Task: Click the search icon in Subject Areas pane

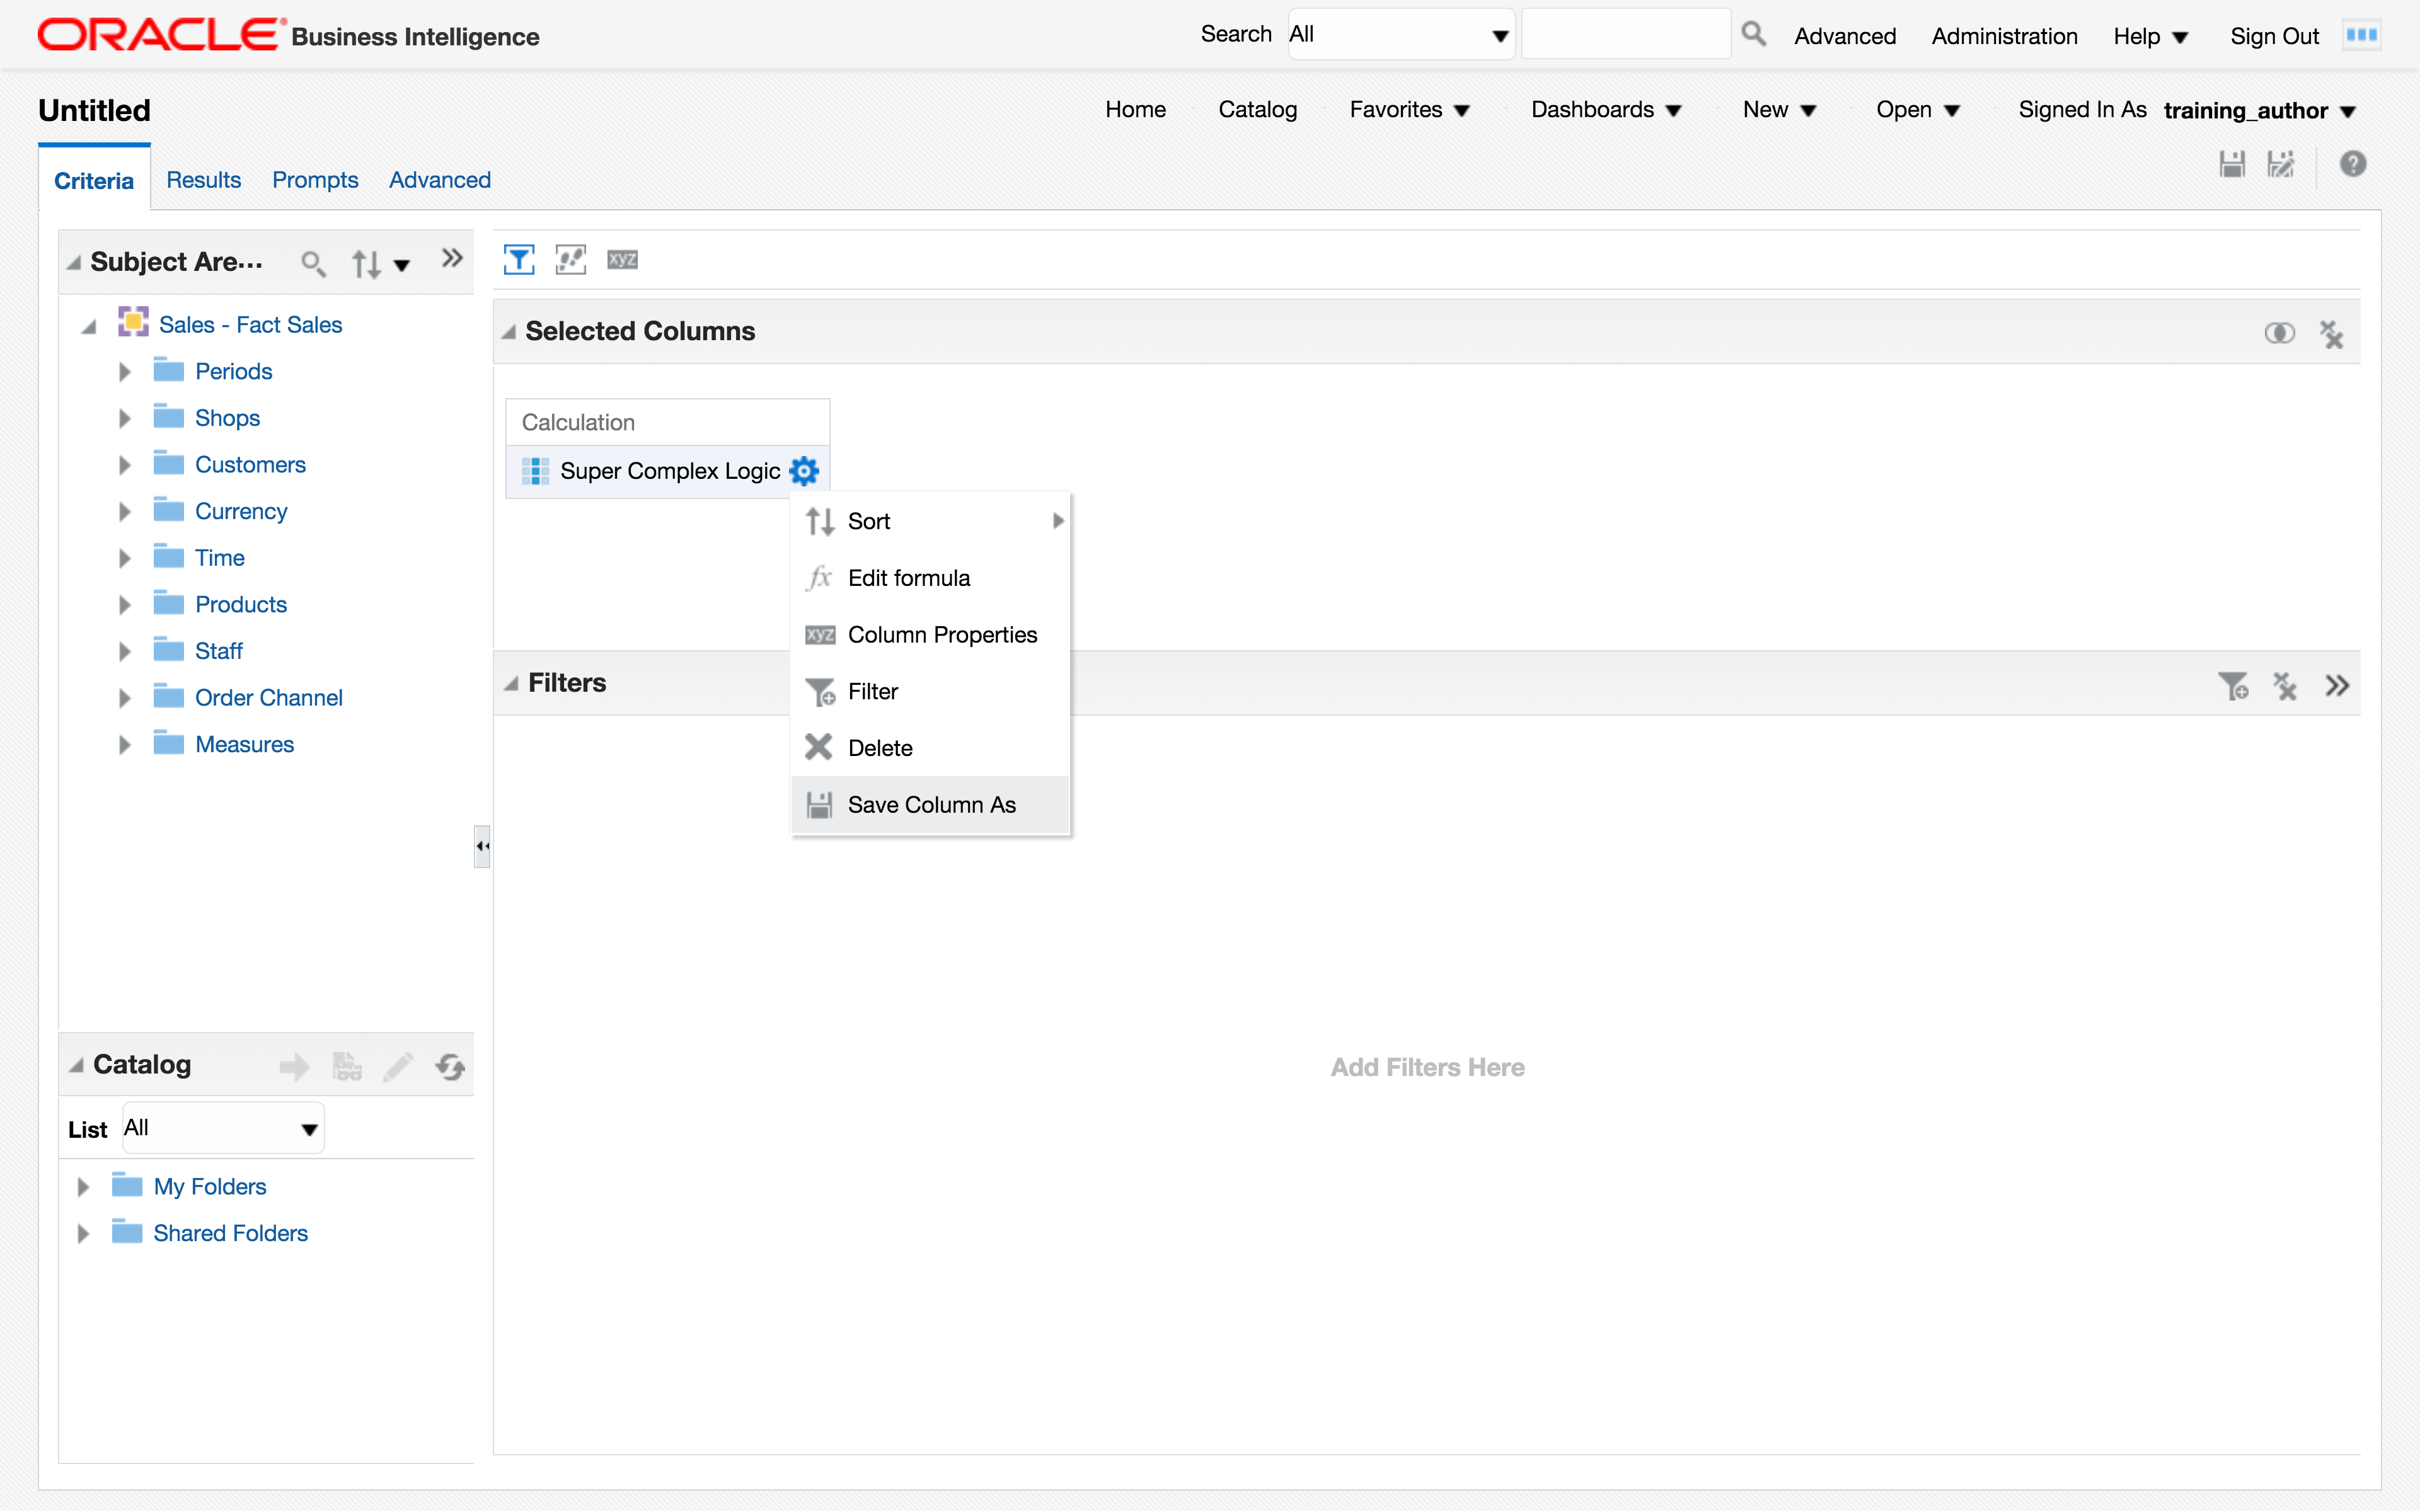Action: pos(313,263)
